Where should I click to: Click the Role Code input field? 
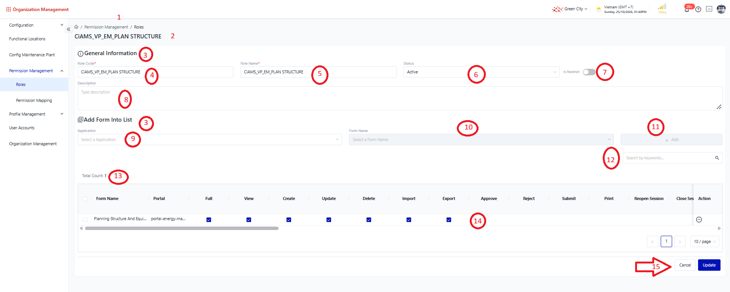pos(155,72)
